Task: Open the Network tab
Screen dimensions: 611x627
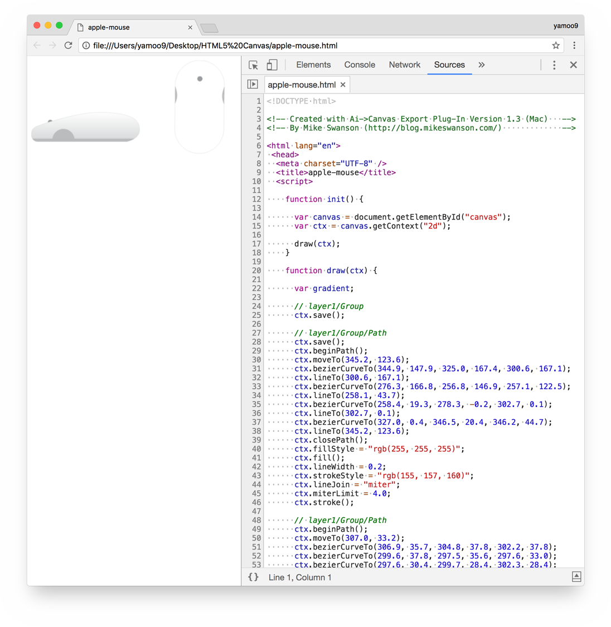Action: click(x=404, y=65)
